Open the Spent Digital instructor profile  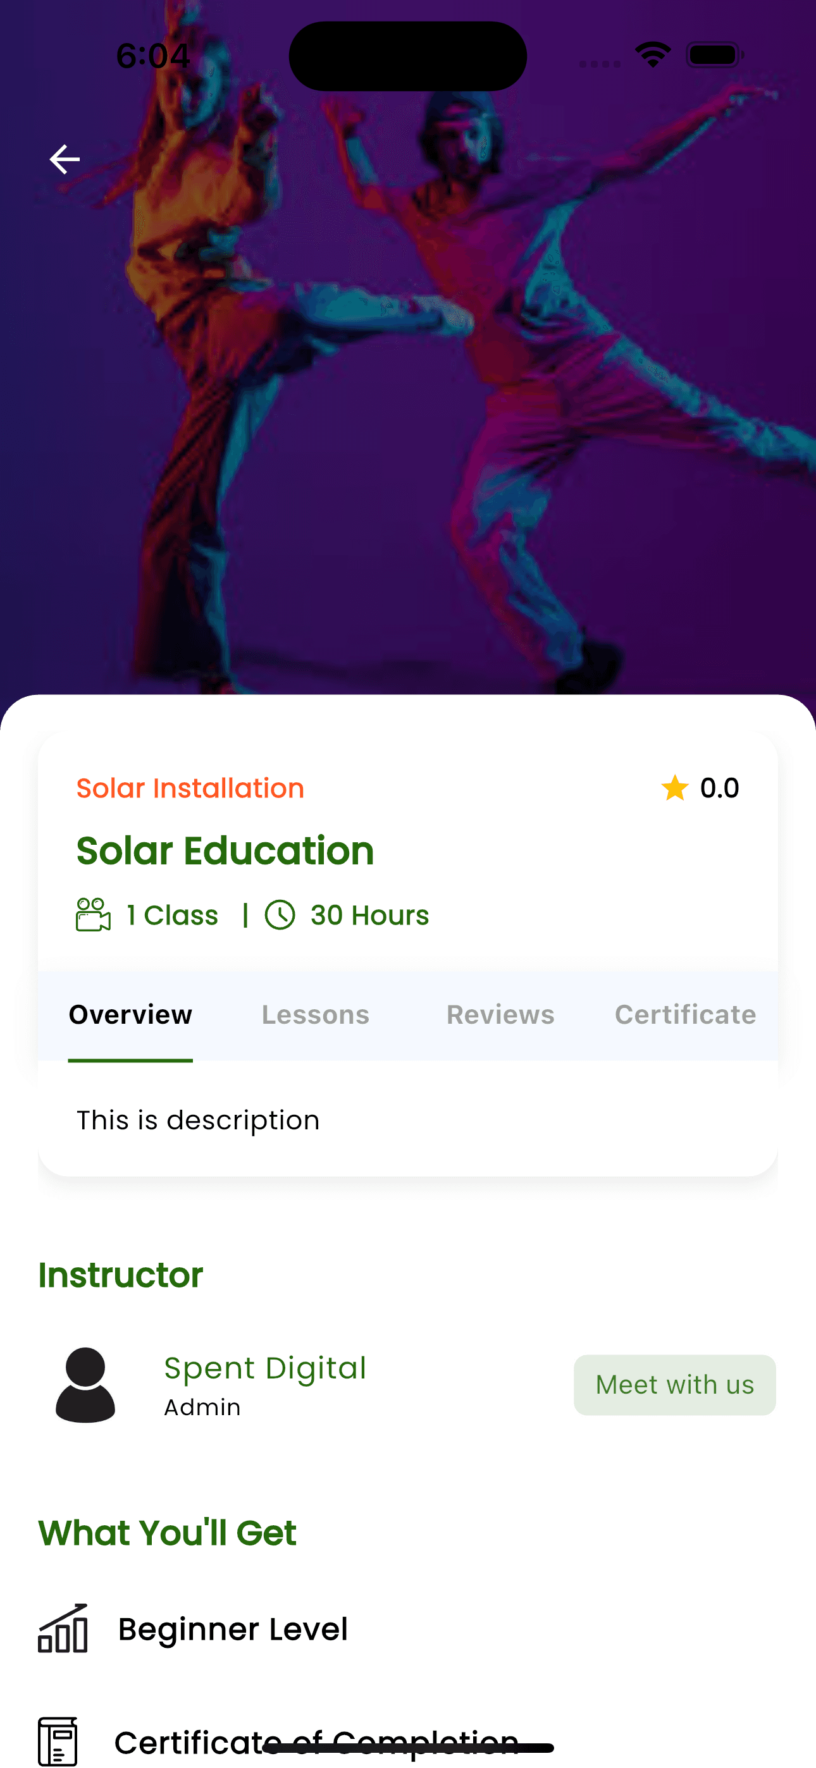point(264,1368)
